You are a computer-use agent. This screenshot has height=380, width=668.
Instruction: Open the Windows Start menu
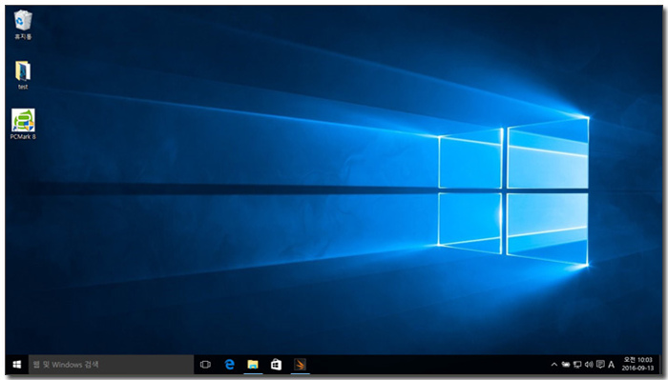[x=17, y=365]
